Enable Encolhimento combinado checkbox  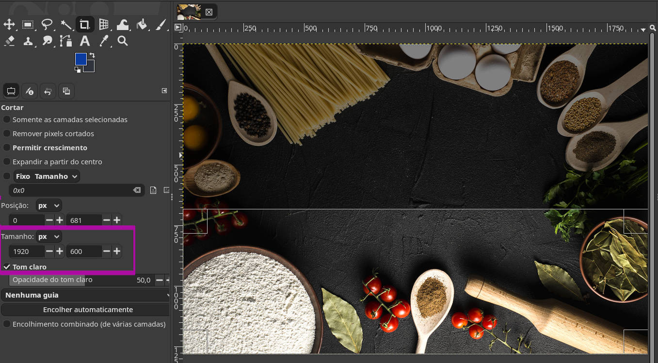point(7,324)
